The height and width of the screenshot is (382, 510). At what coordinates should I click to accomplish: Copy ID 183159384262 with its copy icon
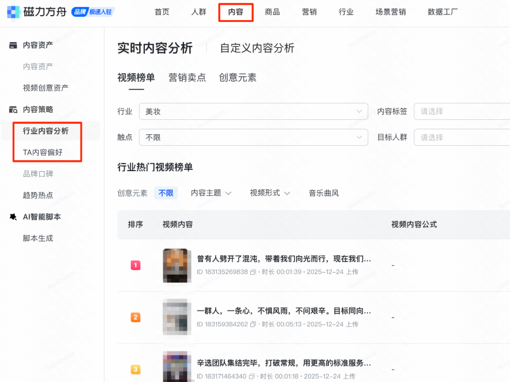[x=253, y=324]
